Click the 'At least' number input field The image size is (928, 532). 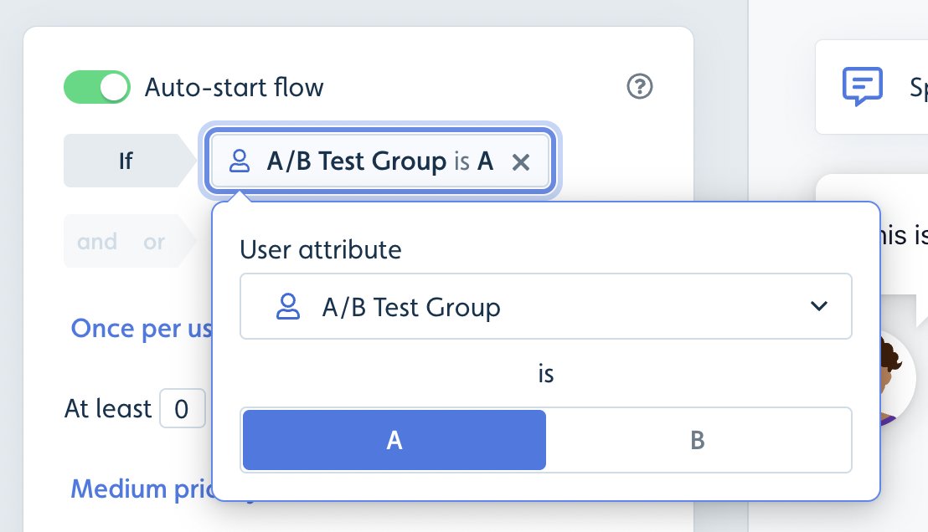click(183, 408)
